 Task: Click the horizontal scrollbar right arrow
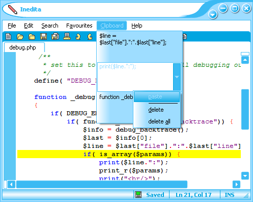237,184
